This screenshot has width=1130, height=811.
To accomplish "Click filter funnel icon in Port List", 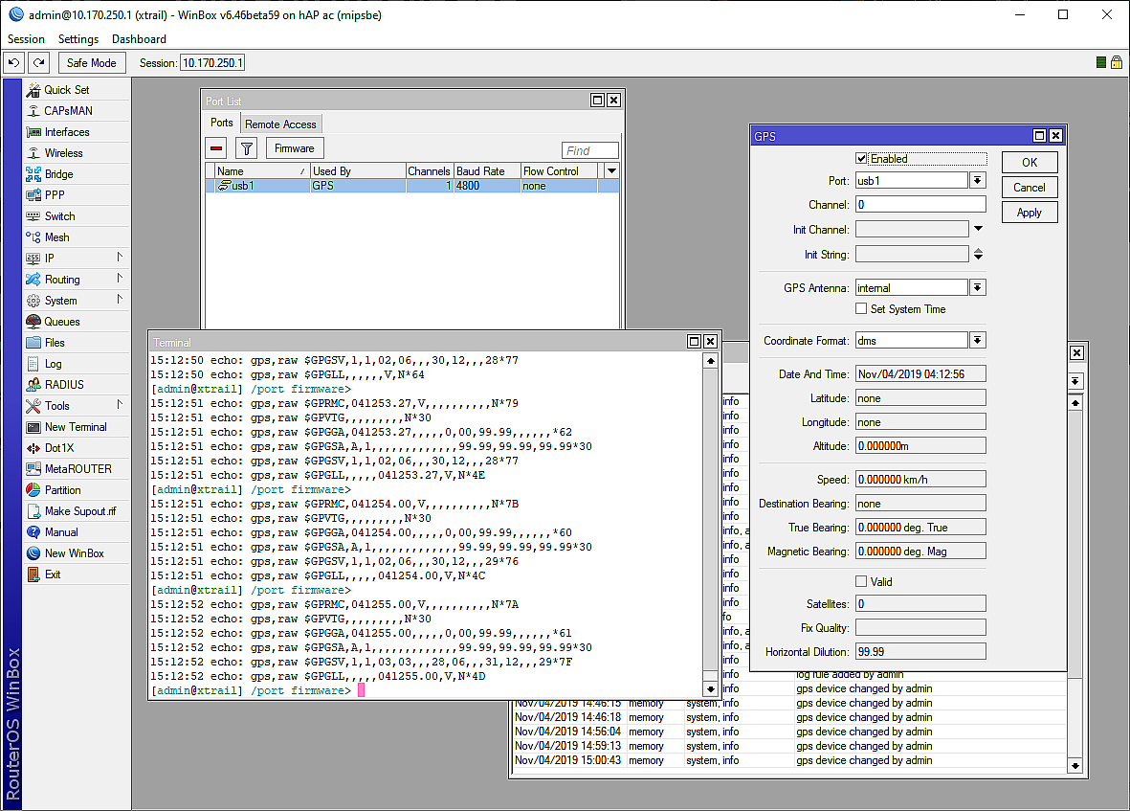I will click(247, 148).
